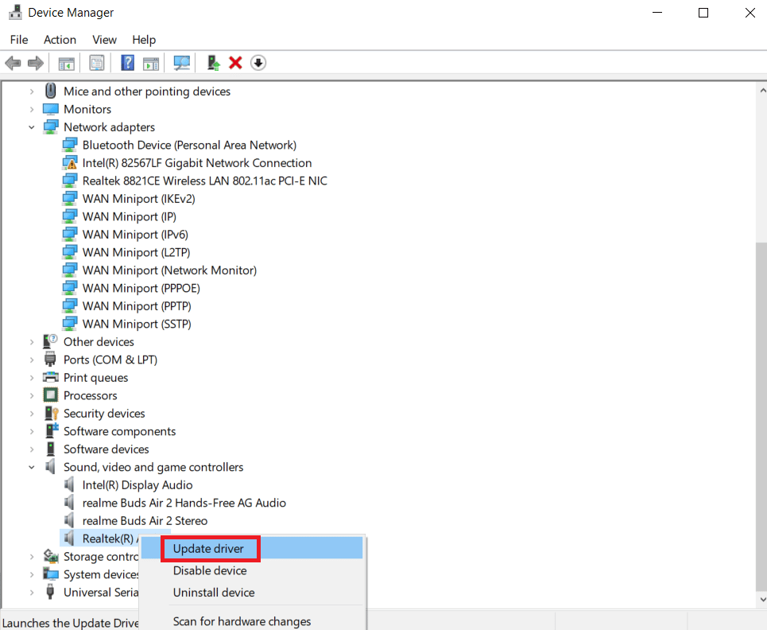The width and height of the screenshot is (767, 630).
Task: Choose Update driver from context menu
Action: click(252, 549)
